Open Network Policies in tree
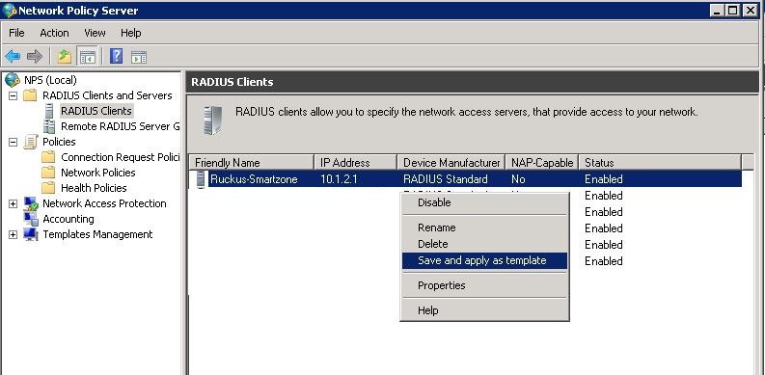765x375 pixels. (x=98, y=173)
